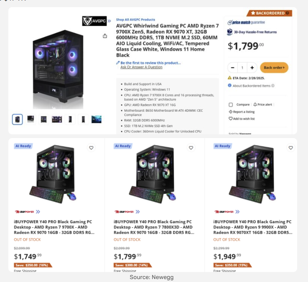
Task: Click the share icon beside product image
Action: (105, 36)
